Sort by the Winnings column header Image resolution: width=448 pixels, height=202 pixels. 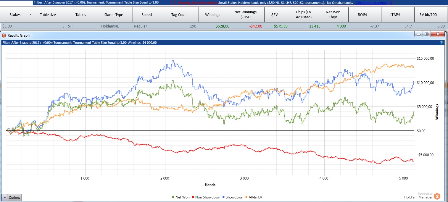pyautogui.click(x=212, y=14)
